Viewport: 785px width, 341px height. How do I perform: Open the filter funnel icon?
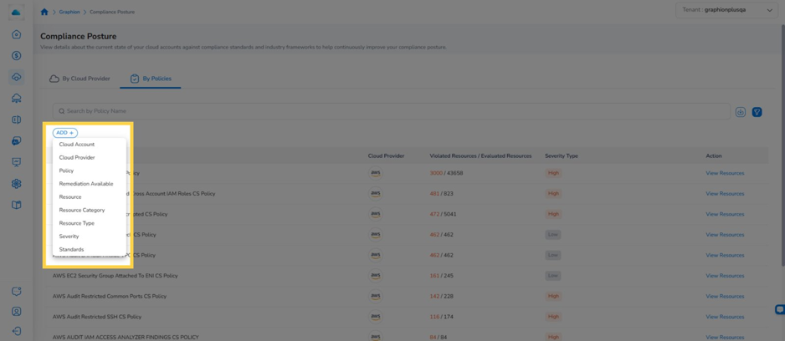click(757, 112)
